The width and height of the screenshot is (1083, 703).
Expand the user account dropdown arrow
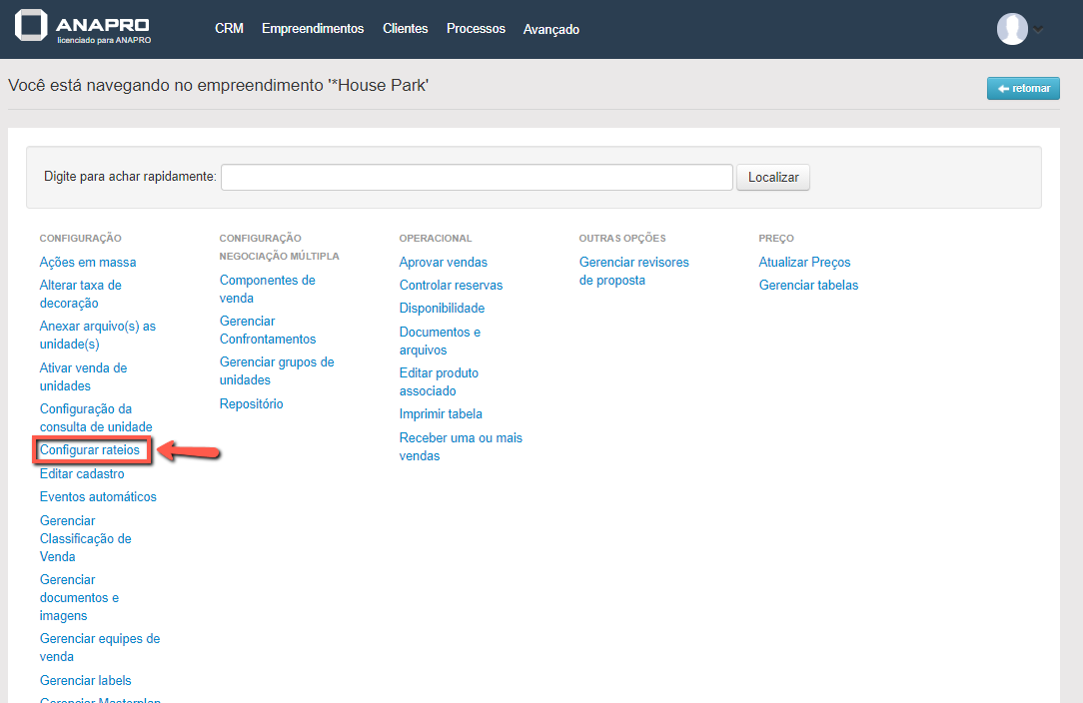pos(1039,30)
